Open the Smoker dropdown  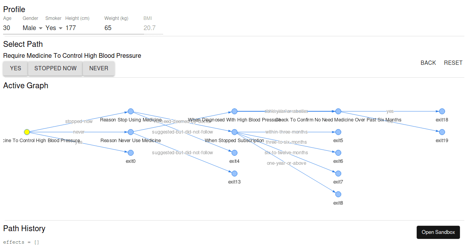(x=53, y=28)
